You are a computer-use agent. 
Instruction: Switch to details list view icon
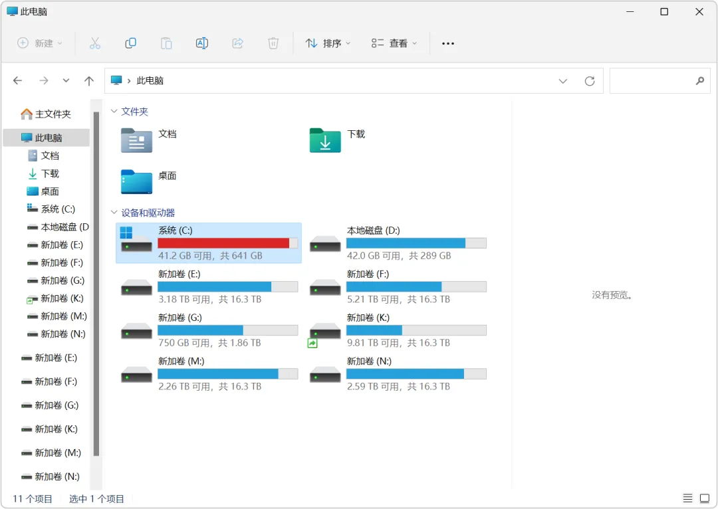tap(687, 498)
